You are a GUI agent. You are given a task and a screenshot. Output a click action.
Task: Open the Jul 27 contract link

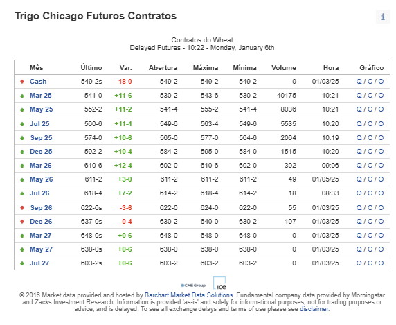click(x=39, y=263)
